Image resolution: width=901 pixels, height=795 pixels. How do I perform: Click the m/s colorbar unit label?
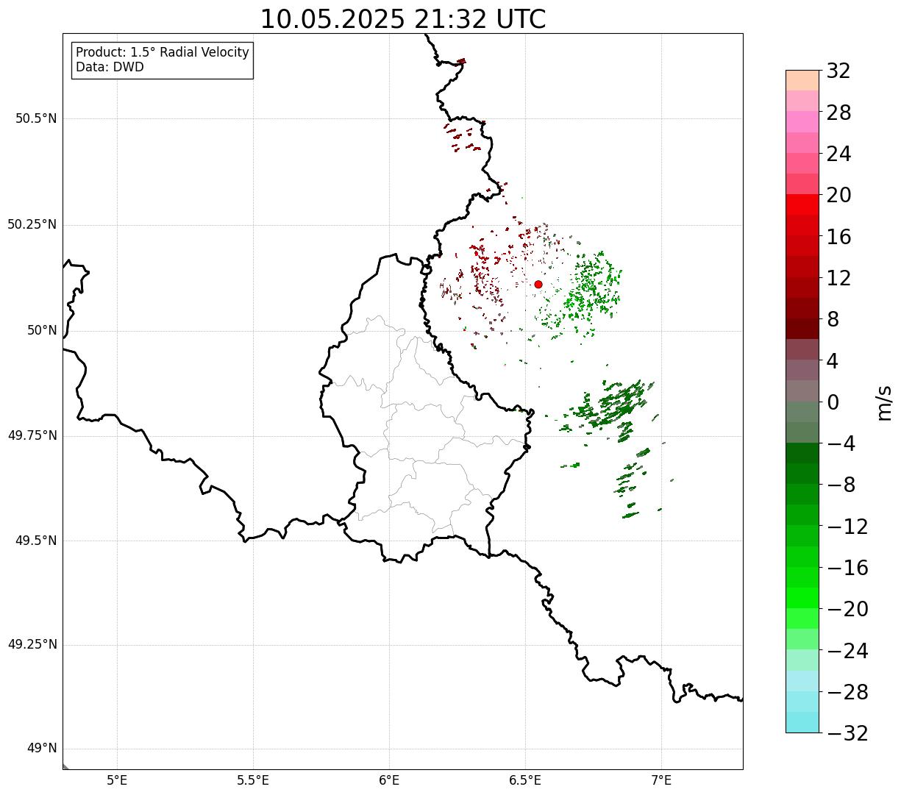pyautogui.click(x=884, y=402)
